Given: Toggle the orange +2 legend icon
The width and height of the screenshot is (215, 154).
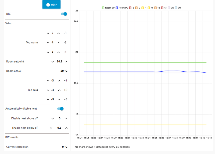Looking at the screenshot, I should 155,7.
